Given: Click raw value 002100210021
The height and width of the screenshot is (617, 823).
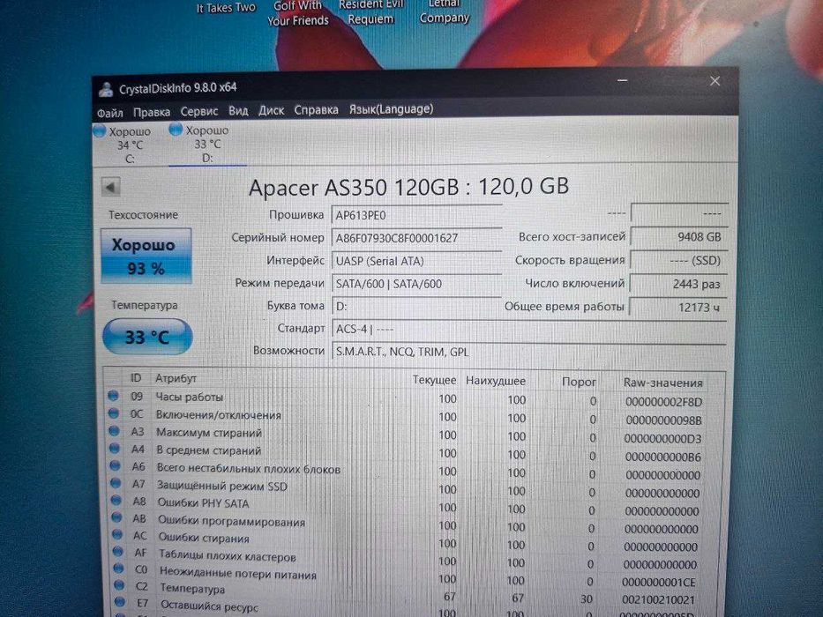Looking at the screenshot, I should pos(658,599).
